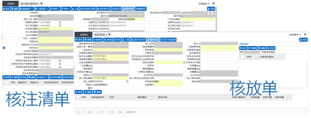Close the 核放单录入 tab
This screenshot has width=311, height=118.
click(x=109, y=35)
